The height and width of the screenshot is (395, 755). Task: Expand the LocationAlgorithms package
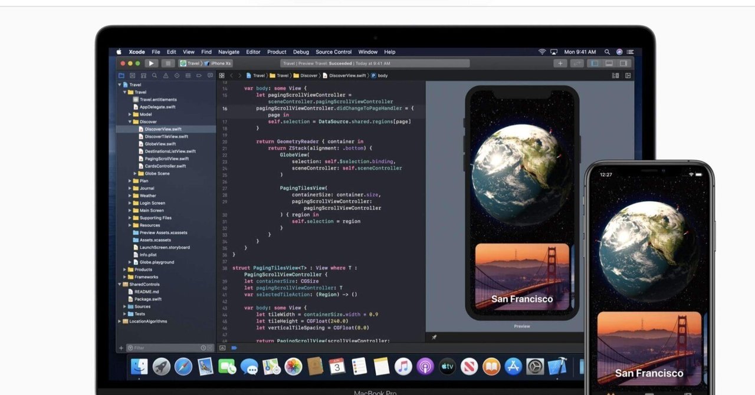click(x=120, y=321)
